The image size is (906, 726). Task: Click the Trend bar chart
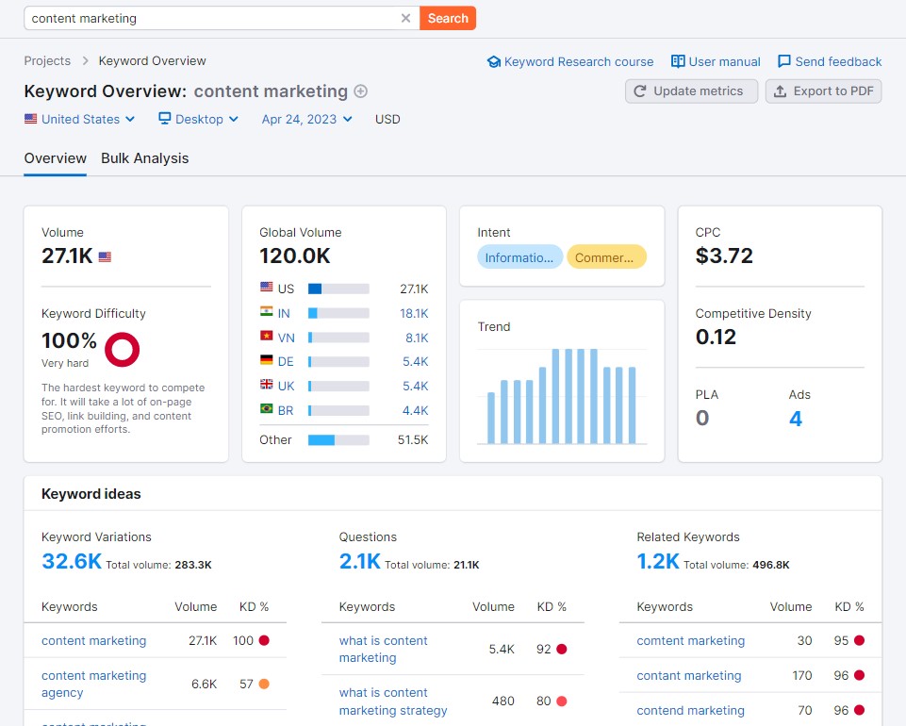(562, 397)
